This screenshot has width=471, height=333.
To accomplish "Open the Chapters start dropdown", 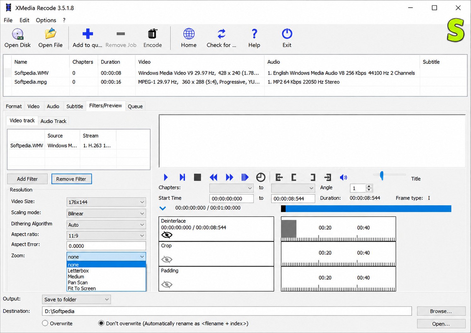I will 232,188.
